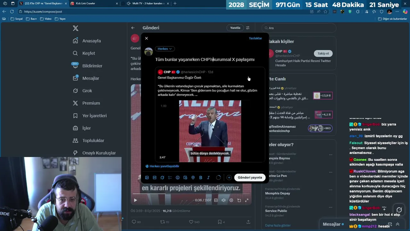
Task: Open Mesajlar in sidebar
Action: pyautogui.click(x=86, y=78)
